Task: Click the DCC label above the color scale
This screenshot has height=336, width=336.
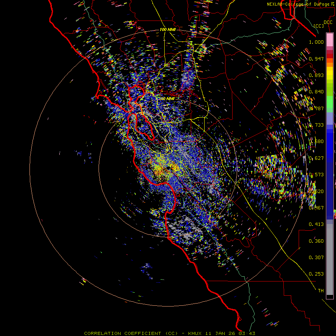Action: [x=328, y=22]
